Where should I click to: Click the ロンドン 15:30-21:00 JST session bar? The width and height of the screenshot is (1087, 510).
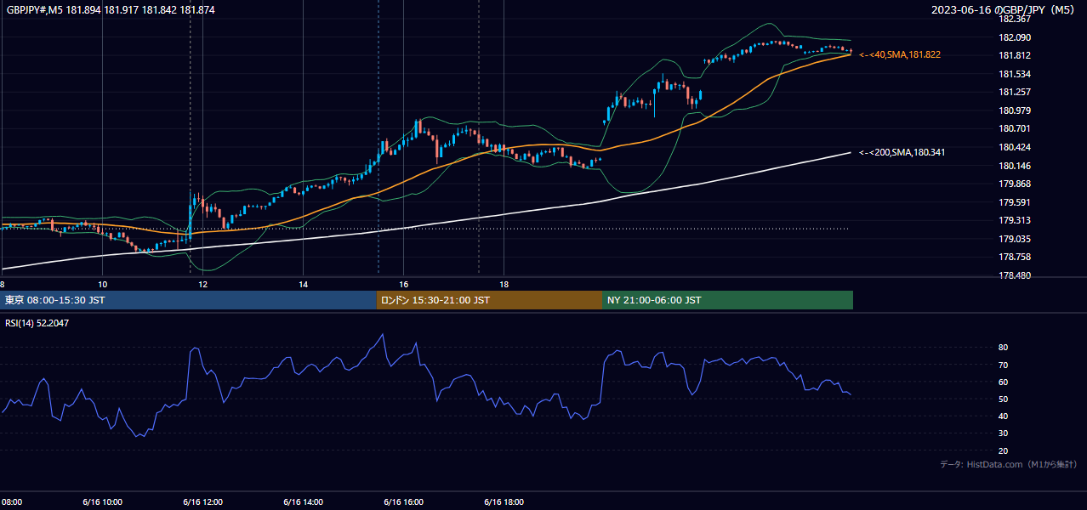489,300
